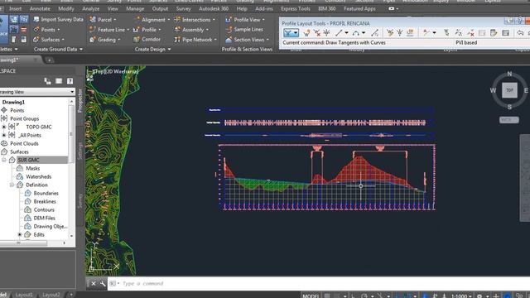The height and width of the screenshot is (298, 530).
Task: Select Point Clouds in Prospector
Action: click(24, 143)
